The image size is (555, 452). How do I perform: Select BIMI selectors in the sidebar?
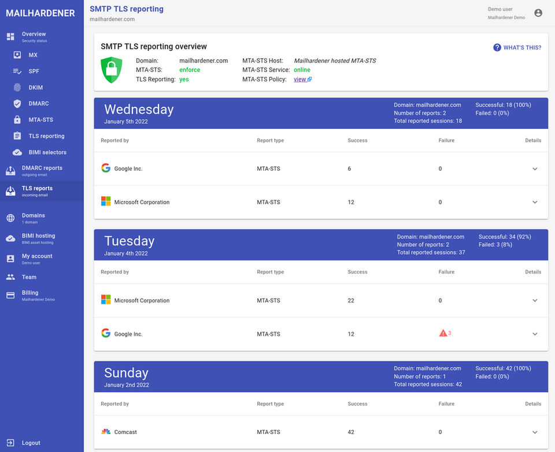pos(42,152)
